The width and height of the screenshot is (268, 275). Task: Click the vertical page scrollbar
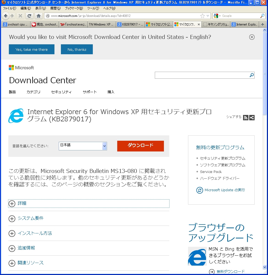(265, 161)
